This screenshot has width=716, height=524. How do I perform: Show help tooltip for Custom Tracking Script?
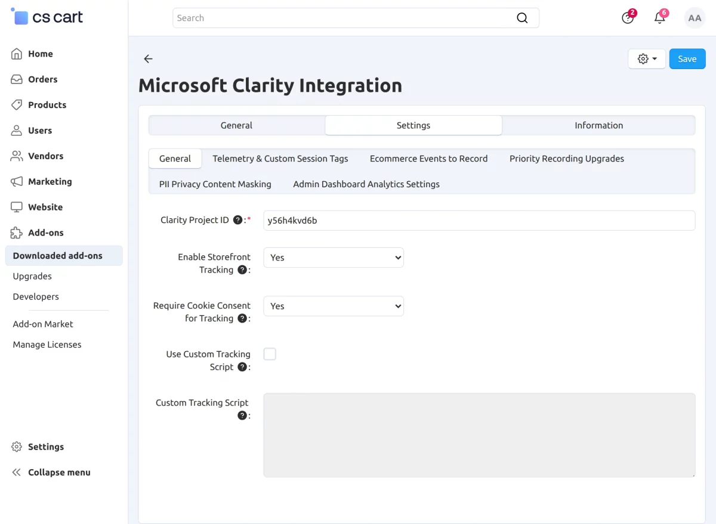click(x=242, y=416)
